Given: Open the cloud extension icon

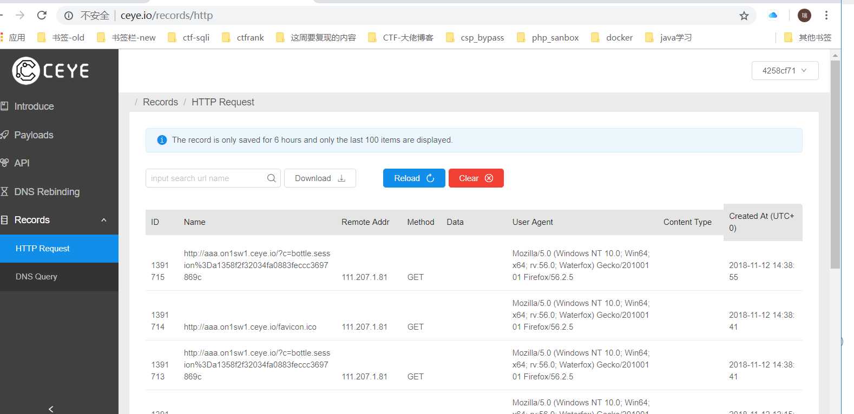Looking at the screenshot, I should click(x=773, y=15).
